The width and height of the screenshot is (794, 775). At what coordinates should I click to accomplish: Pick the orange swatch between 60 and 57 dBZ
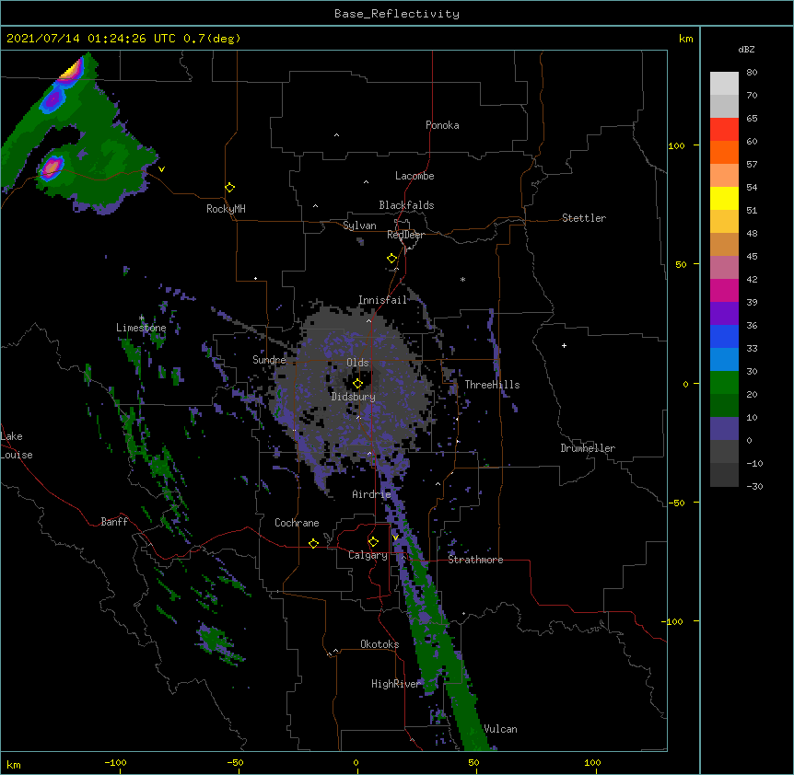click(x=724, y=152)
